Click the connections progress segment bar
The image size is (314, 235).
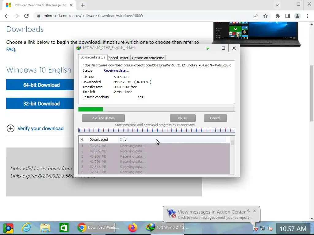pos(157,130)
